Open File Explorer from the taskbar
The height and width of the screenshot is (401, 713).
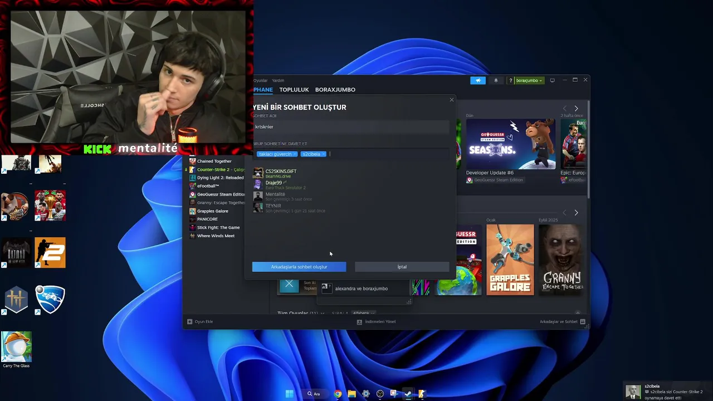pyautogui.click(x=352, y=394)
